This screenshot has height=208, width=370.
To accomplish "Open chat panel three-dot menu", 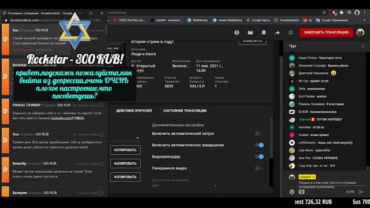I will [363, 46].
